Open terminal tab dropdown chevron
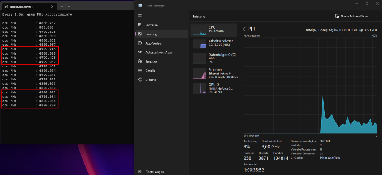 pyautogui.click(x=69, y=6)
